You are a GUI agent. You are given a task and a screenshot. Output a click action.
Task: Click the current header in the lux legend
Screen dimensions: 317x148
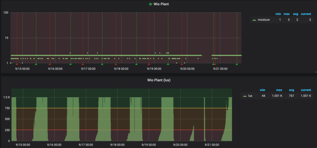(306, 90)
